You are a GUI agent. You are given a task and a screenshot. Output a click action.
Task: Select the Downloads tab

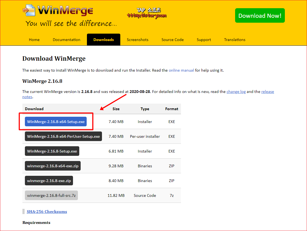tap(104, 40)
